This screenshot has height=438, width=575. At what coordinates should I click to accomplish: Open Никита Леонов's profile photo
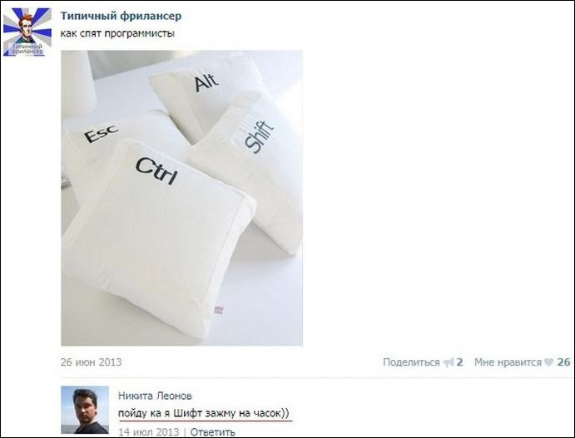85,410
